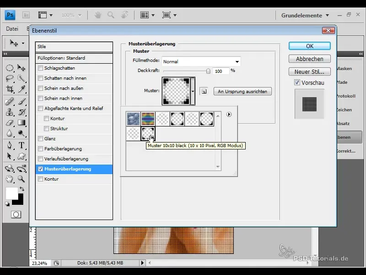Toggle the Vorschau preview checkbox
This screenshot has height=275, width=366.
297,82
